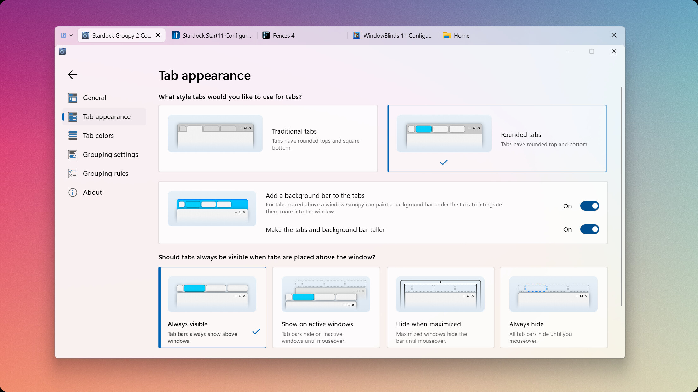Viewport: 698px width, 392px height.
Task: Select Hide when maximized behavior
Action: point(440,308)
